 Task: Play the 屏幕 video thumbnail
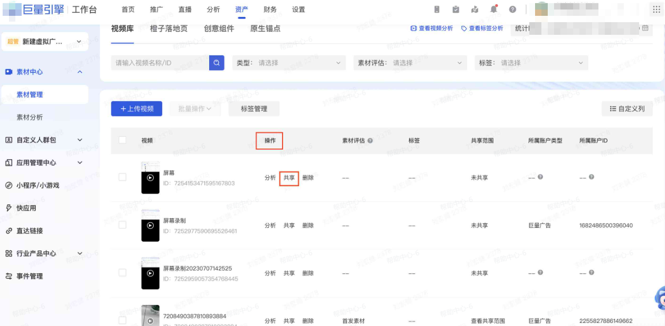point(151,178)
